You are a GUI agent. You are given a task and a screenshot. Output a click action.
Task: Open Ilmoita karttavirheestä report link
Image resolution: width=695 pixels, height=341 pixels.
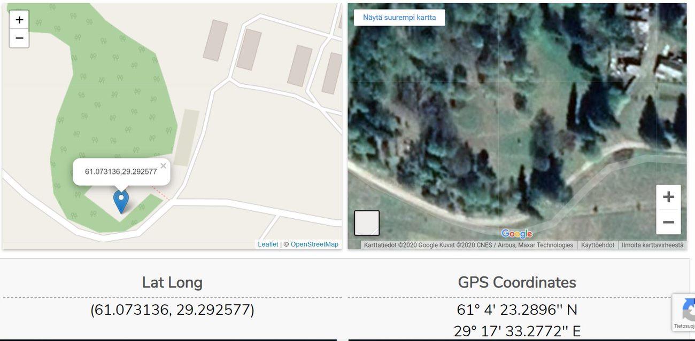click(652, 245)
